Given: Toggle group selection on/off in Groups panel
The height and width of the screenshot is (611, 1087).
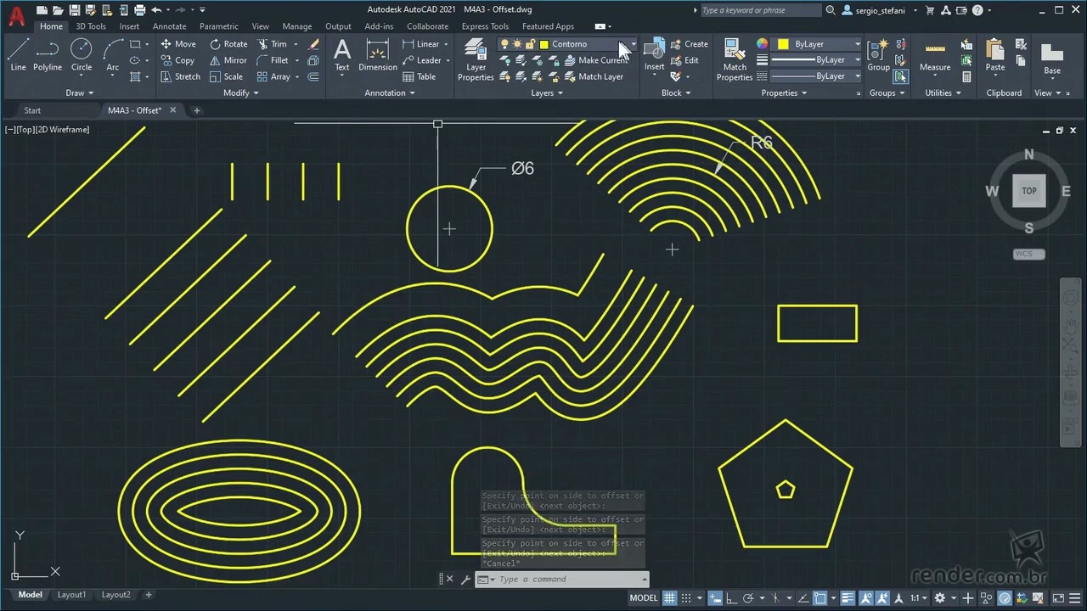Looking at the screenshot, I should (900, 76).
